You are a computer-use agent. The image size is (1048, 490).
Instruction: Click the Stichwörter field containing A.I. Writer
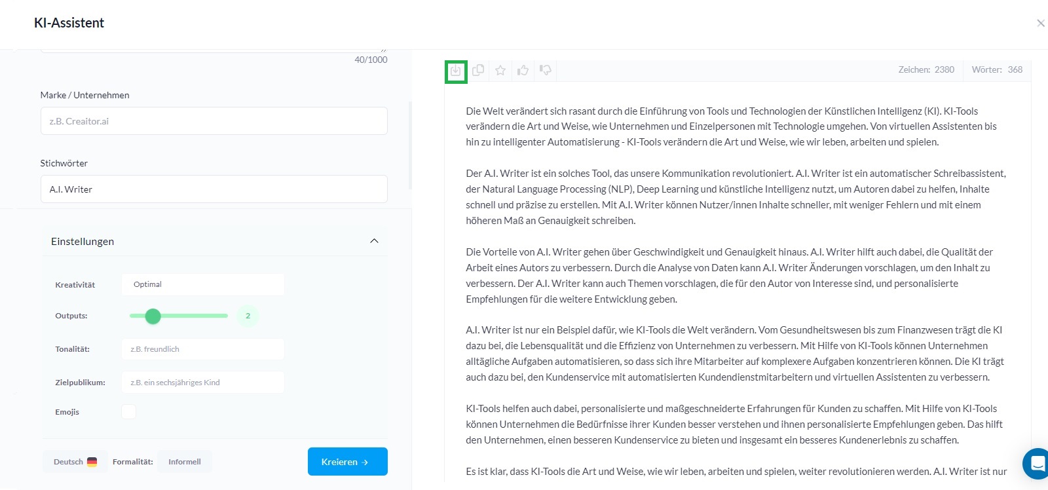pyautogui.click(x=214, y=189)
